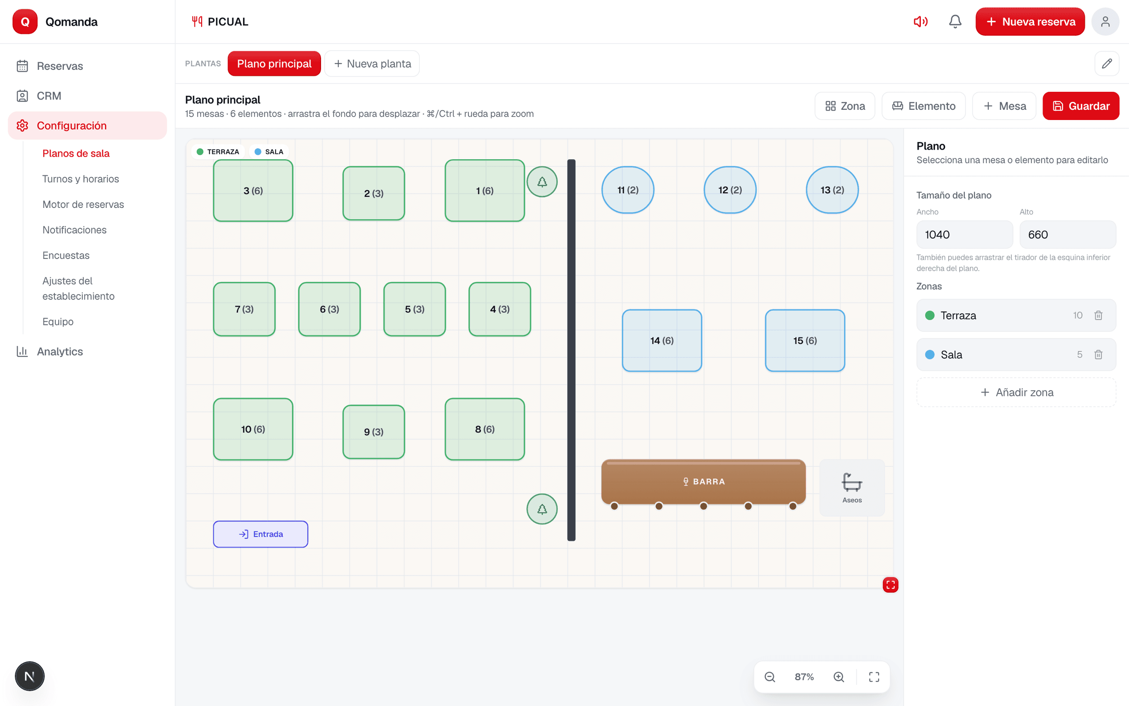Screen dimensions: 1129x706
Task: Open the notifications bell
Action: [955, 22]
